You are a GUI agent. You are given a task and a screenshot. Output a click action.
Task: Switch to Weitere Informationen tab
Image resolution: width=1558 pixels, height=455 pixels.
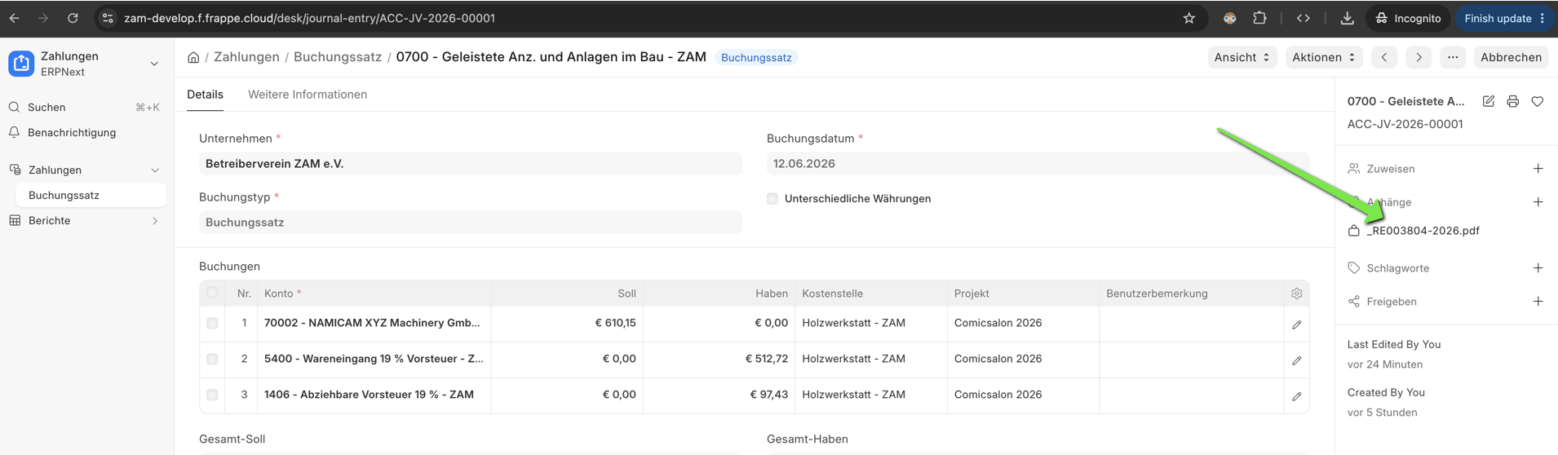(x=308, y=95)
